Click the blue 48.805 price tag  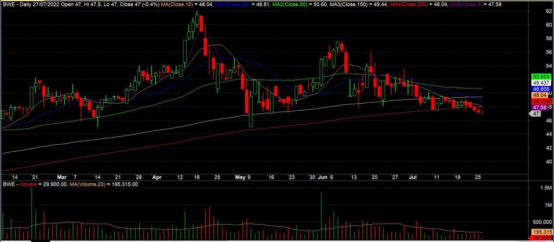(540, 89)
